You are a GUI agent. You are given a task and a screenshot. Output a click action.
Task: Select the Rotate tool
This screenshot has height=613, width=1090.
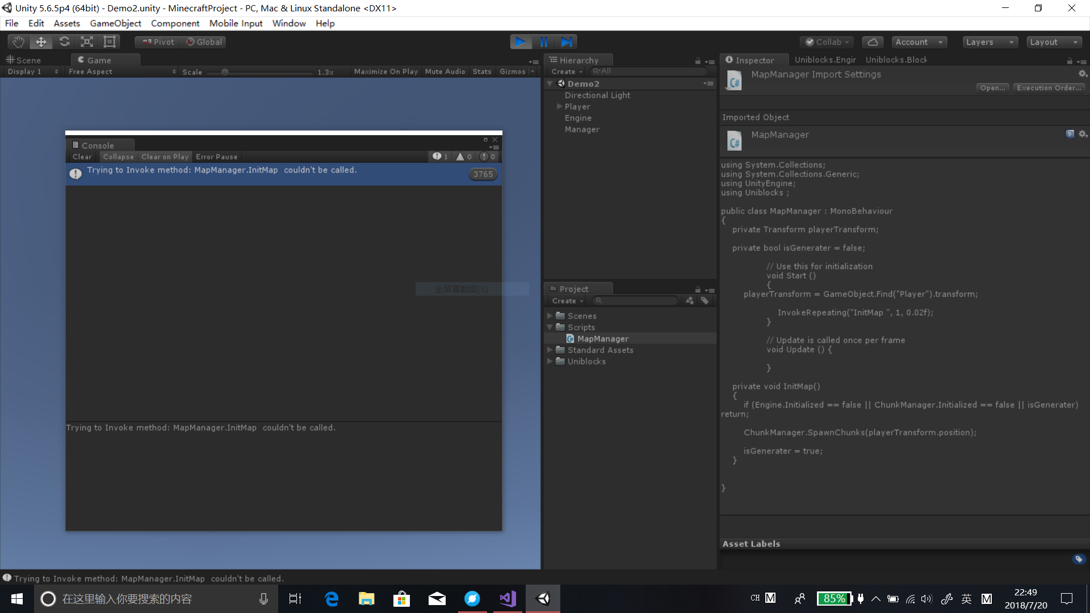tap(64, 42)
